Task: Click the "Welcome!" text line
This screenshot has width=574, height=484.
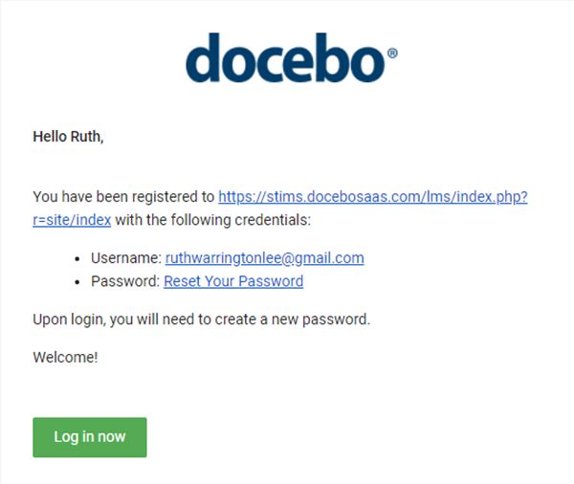Action: pyautogui.click(x=65, y=358)
